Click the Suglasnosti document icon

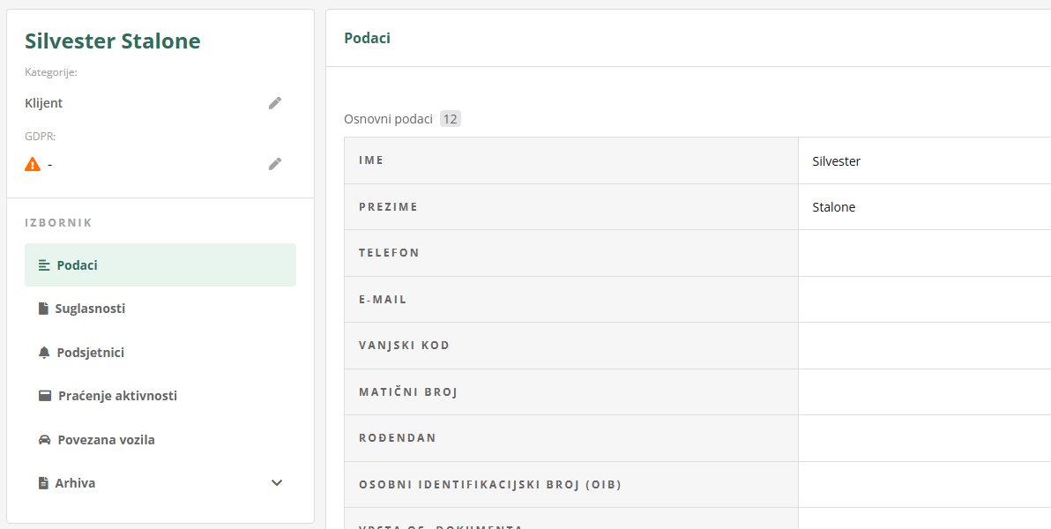(x=43, y=309)
